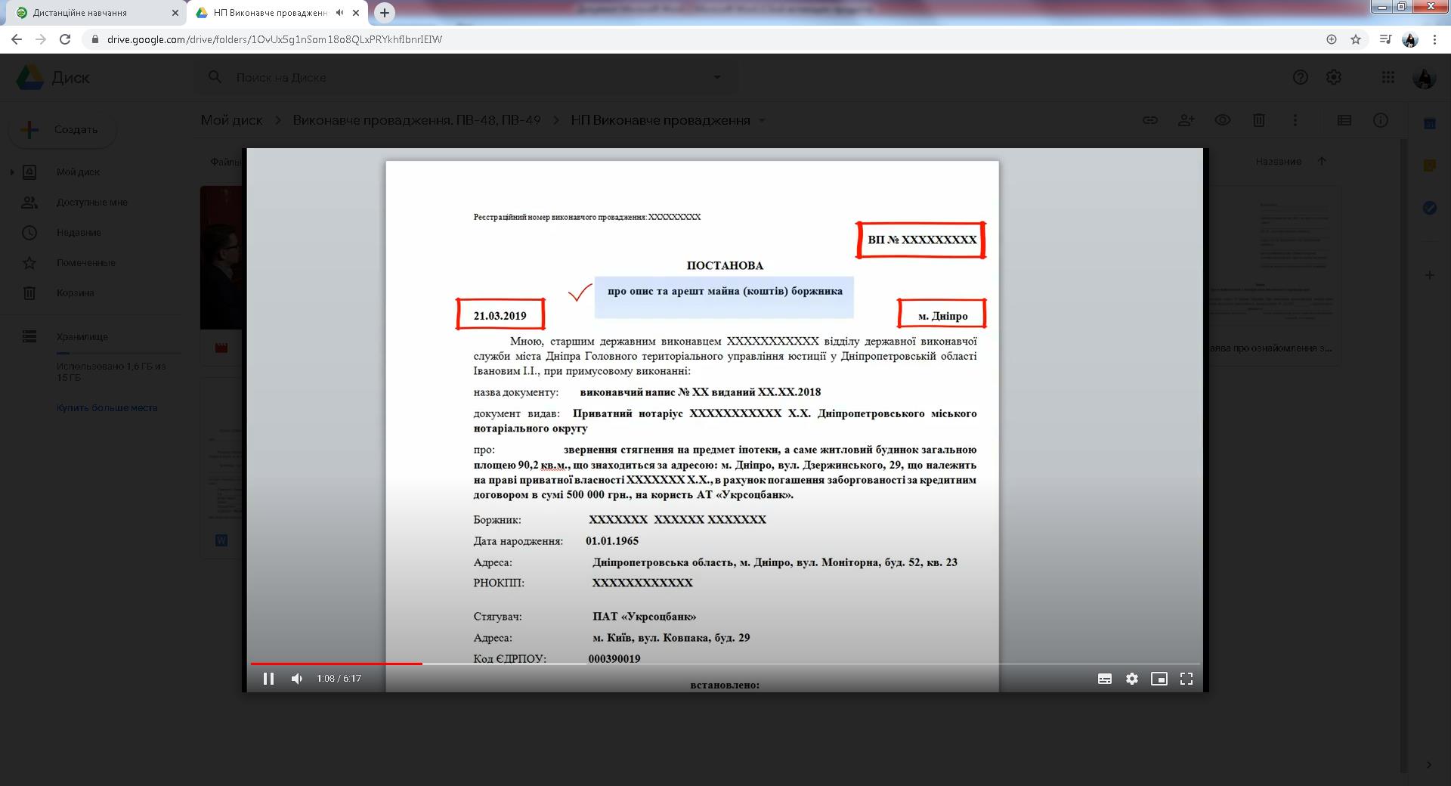Open Drive help question mark
Image resolution: width=1451 pixels, height=786 pixels.
tap(1300, 77)
